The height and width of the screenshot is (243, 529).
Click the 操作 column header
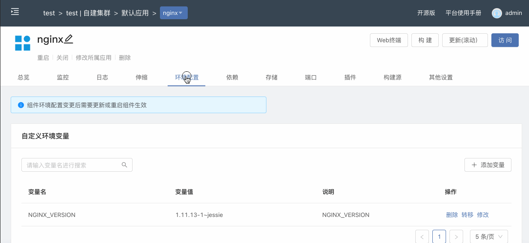coord(451,192)
